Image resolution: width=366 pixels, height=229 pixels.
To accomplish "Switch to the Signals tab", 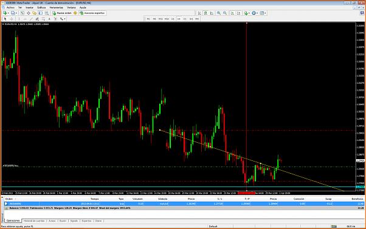I will [74, 221].
